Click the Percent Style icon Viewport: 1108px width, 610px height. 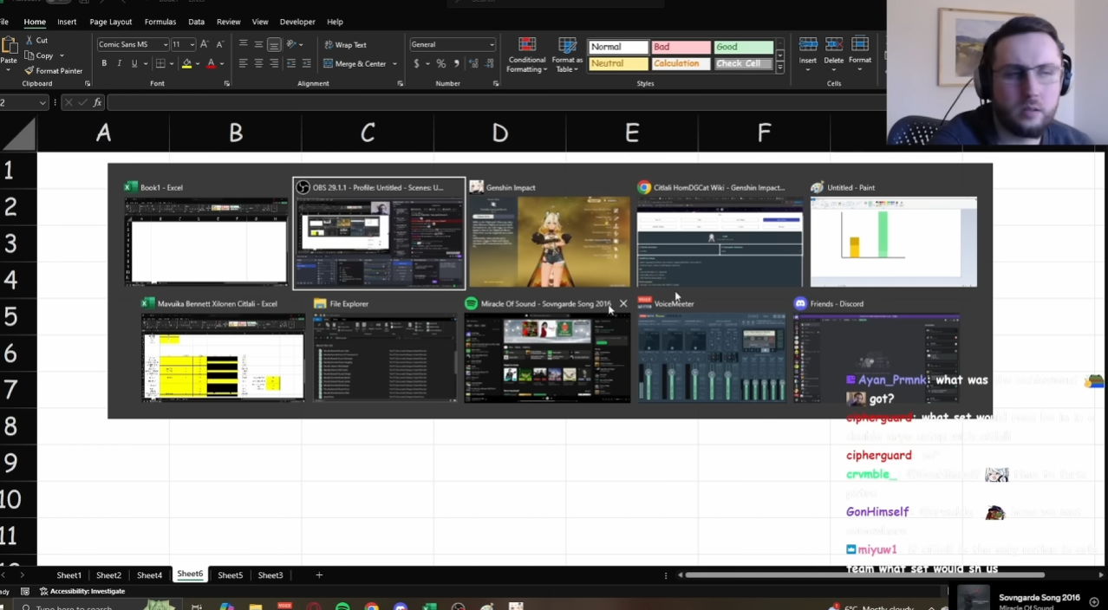(x=441, y=63)
